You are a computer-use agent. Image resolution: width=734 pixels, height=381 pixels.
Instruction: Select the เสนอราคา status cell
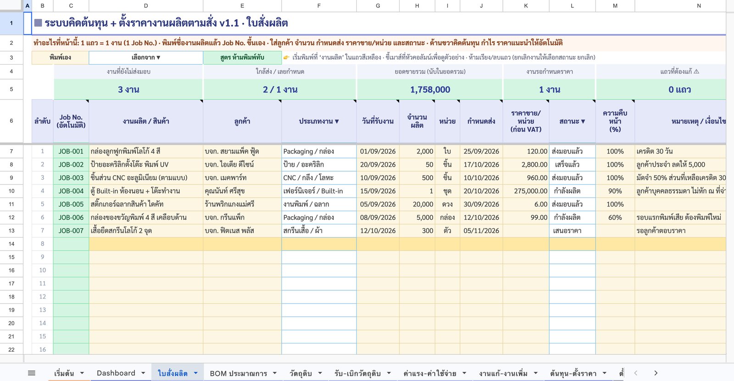click(x=572, y=231)
